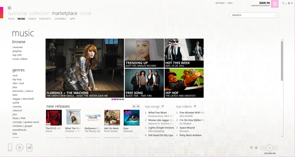Select the hip hop genre
The width and height of the screenshot is (295, 157).
pyautogui.click(x=17, y=79)
